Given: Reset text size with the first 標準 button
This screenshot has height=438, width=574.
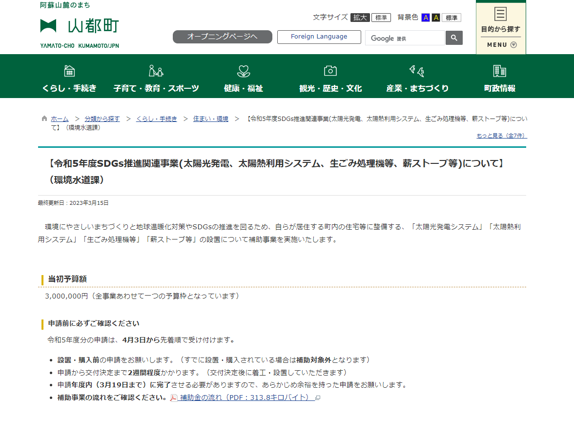Looking at the screenshot, I should tap(381, 18).
